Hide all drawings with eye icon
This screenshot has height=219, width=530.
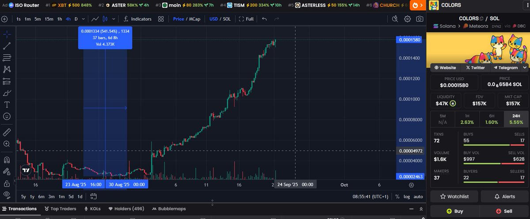[x=7, y=195]
